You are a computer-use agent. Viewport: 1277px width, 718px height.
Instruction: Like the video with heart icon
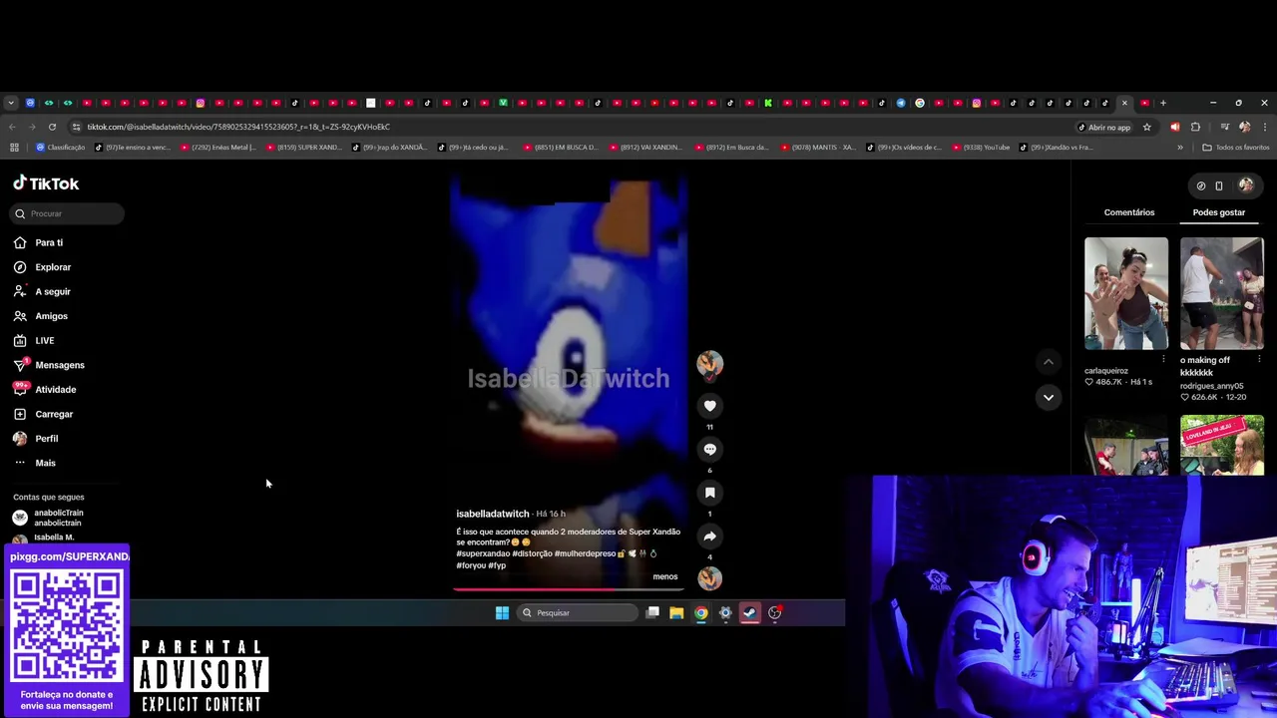709,406
